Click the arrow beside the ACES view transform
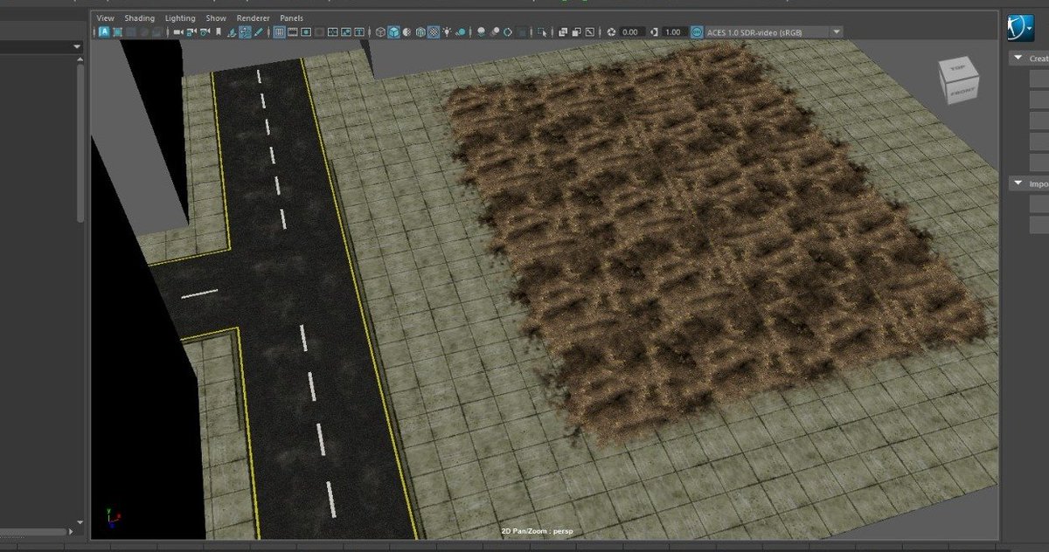Viewport: 1049px width, 552px height. [837, 31]
